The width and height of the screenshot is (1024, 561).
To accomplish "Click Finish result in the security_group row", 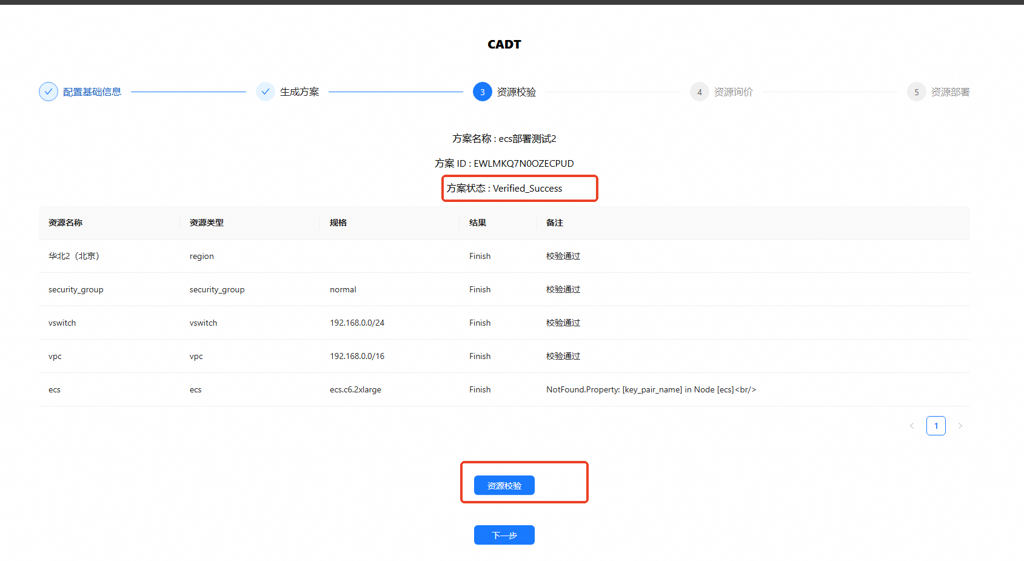I will pos(480,289).
